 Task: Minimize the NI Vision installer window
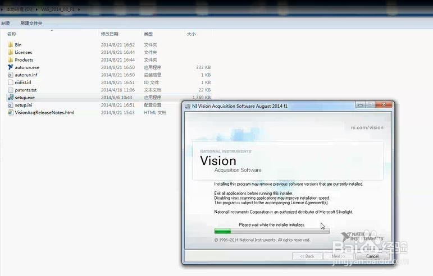click(361, 105)
